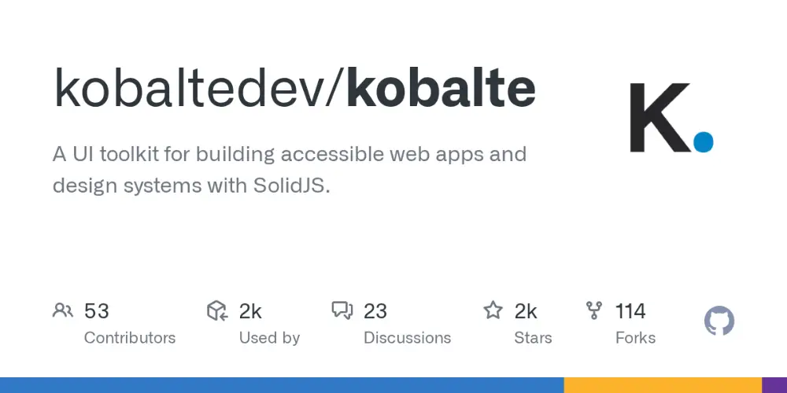Click the Contributors people icon

tap(63, 310)
